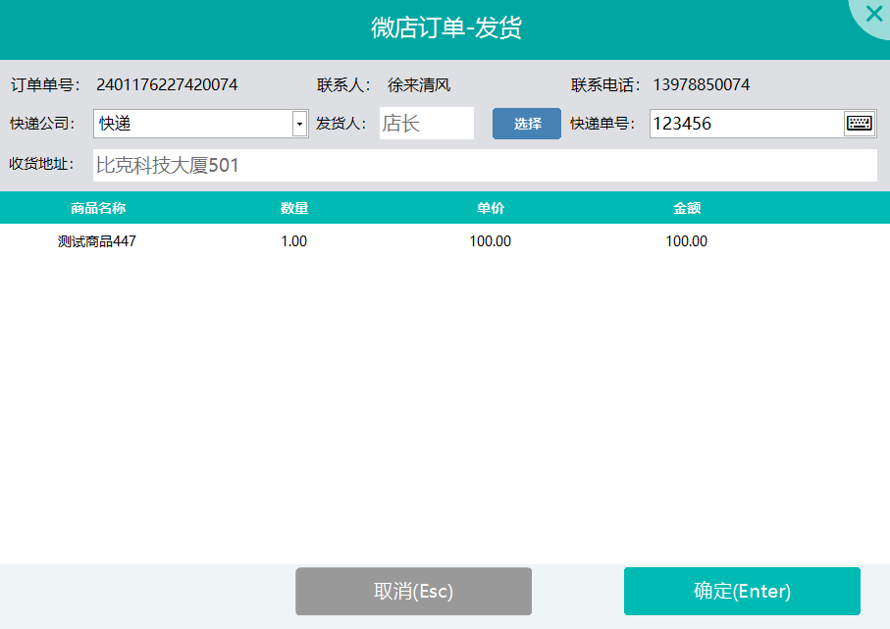
Task: Click the 发货人 field showing 店长
Action: pyautogui.click(x=427, y=124)
